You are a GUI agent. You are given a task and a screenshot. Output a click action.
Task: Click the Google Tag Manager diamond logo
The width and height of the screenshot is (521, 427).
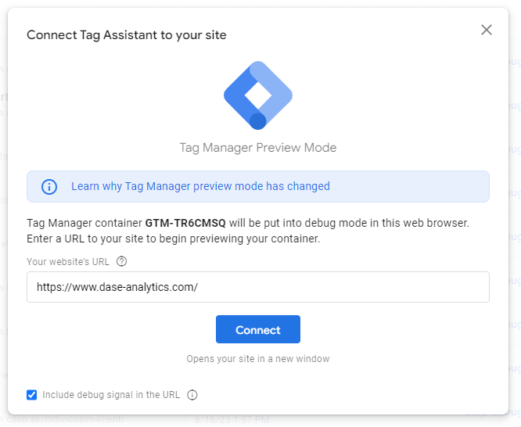click(258, 95)
